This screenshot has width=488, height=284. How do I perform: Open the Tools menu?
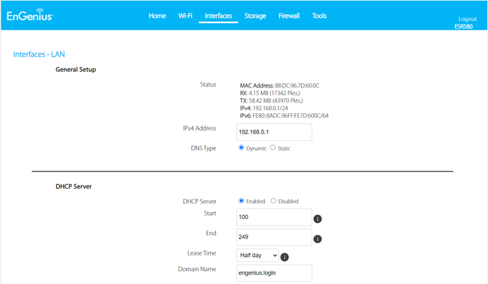(319, 16)
